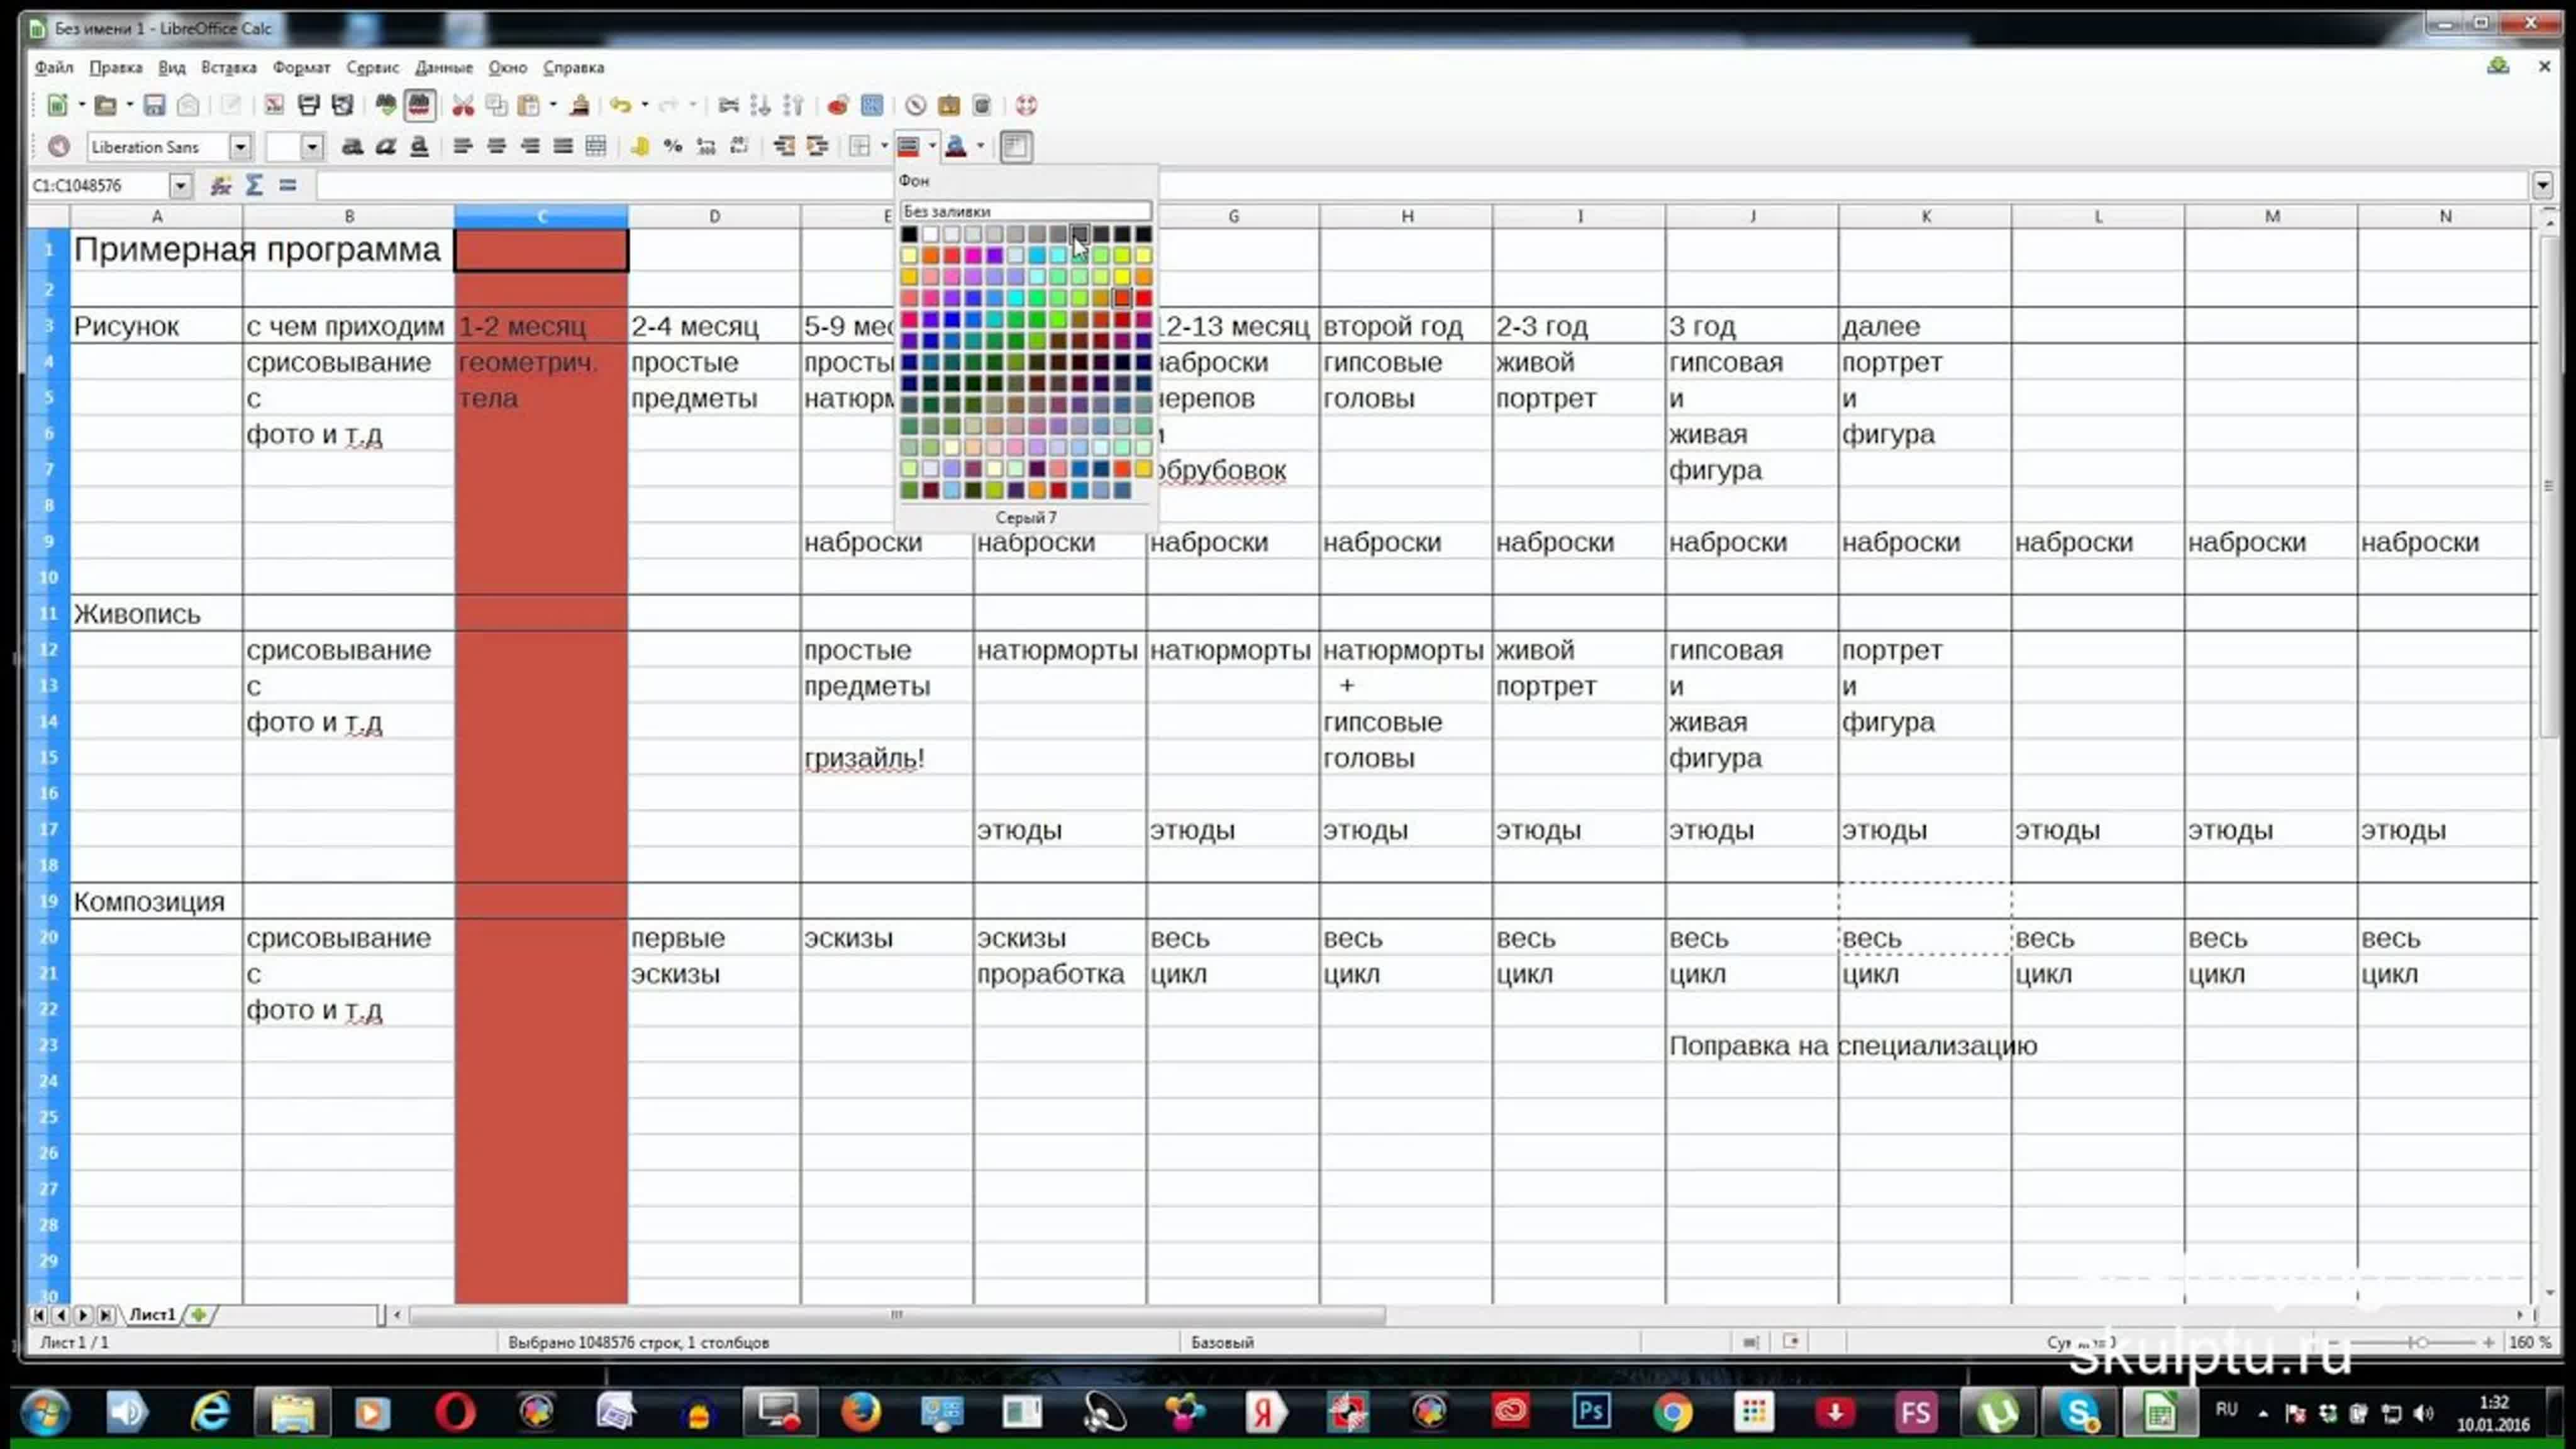This screenshot has height=1449, width=2576.
Task: Open the Данные menu
Action: [x=443, y=67]
